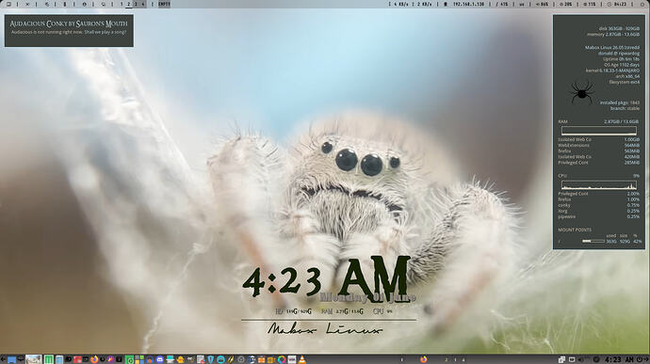The height and width of the screenshot is (364, 650).
Task: Click the monitor icon at top-left panel
Action: tap(8, 4)
